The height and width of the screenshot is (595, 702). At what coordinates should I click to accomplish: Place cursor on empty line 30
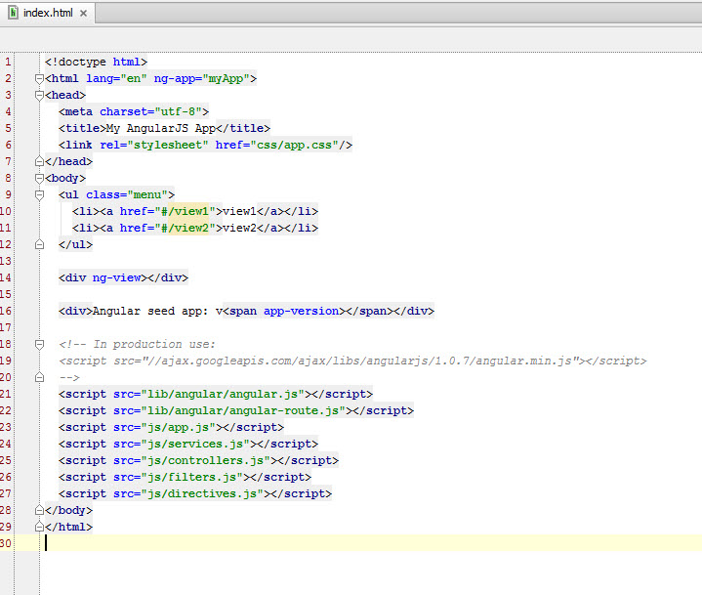[373, 543]
